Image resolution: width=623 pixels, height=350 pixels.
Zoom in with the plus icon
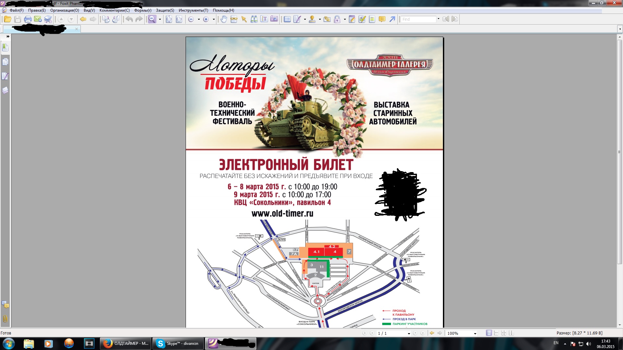206,19
